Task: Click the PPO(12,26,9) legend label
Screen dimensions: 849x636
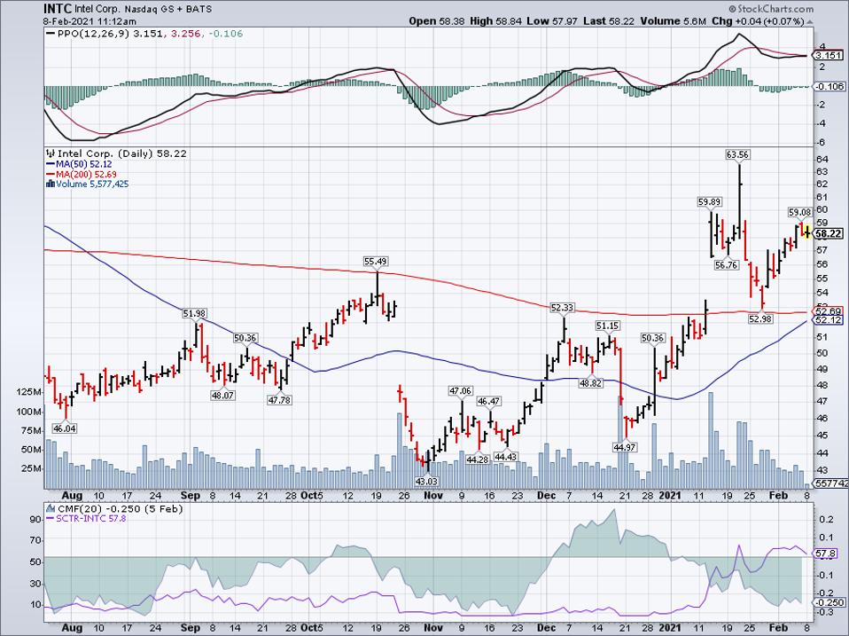Action: coord(94,34)
